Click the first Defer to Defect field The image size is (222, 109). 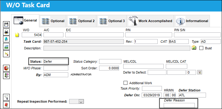pyautogui.click(x=157, y=72)
